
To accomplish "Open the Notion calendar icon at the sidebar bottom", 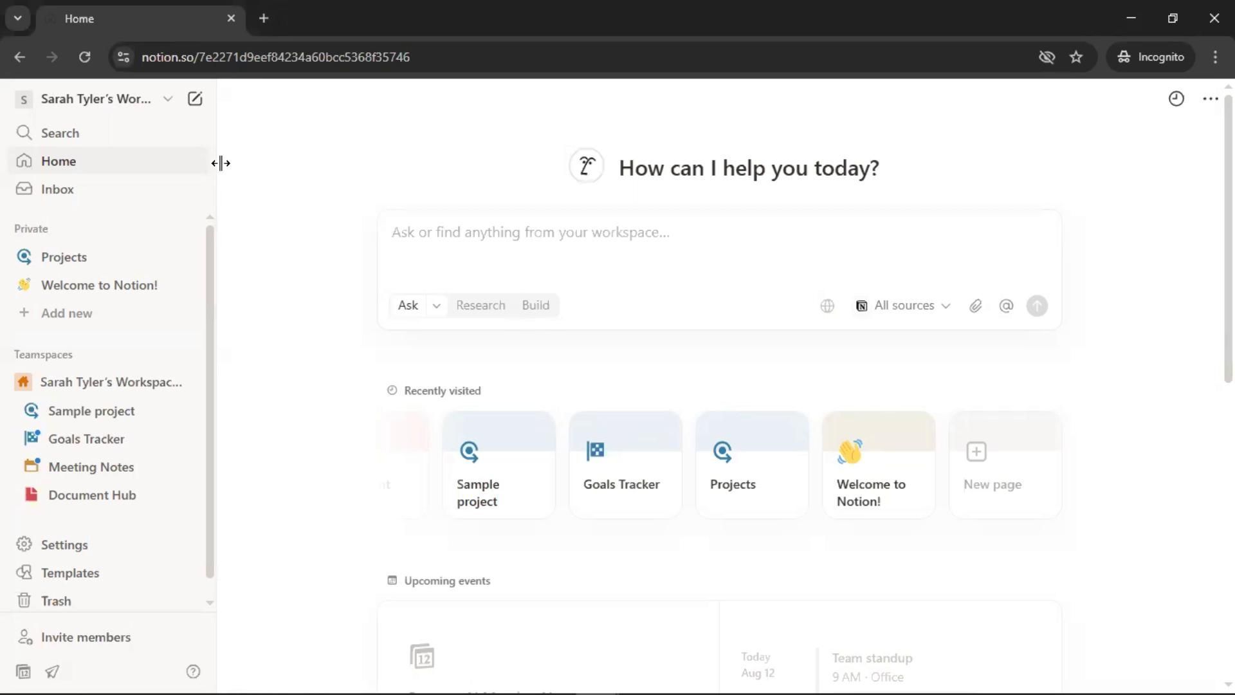I will click(x=24, y=671).
